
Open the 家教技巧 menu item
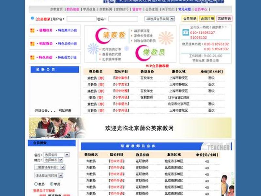(122, 9)
